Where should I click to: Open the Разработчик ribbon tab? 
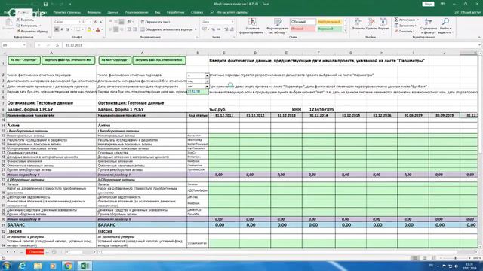coord(175,12)
